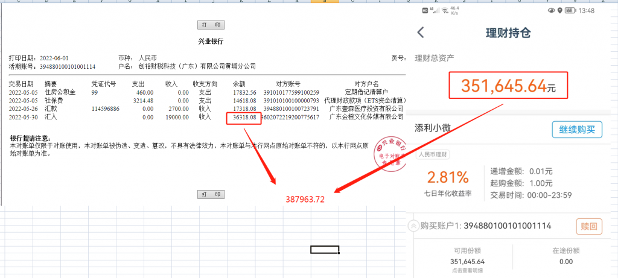This screenshot has height=278, width=618.
Task: Click the 理财持仓 page title
Action: pos(507,33)
